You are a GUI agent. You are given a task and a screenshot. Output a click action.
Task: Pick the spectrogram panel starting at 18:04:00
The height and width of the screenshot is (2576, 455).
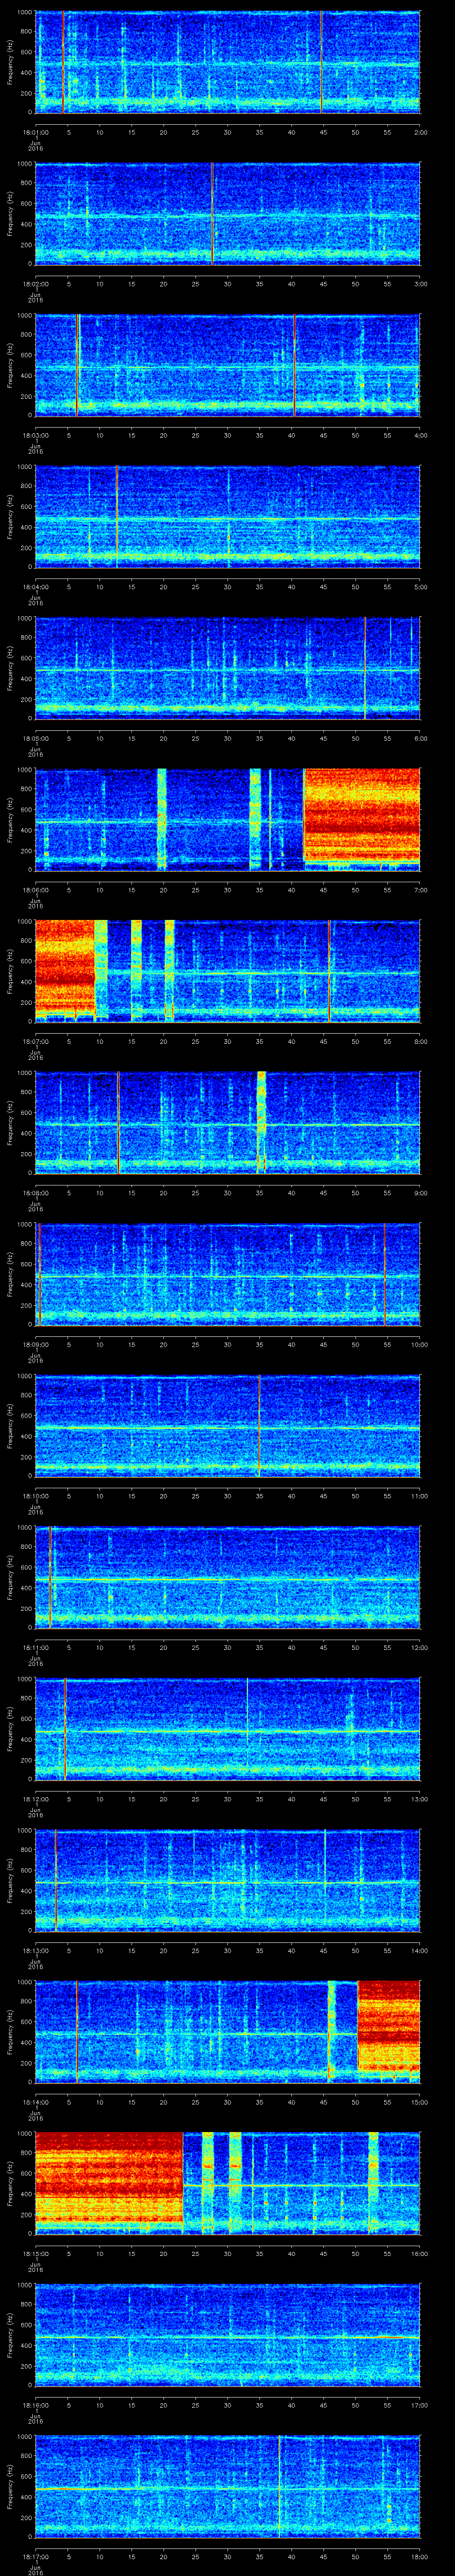(227, 517)
